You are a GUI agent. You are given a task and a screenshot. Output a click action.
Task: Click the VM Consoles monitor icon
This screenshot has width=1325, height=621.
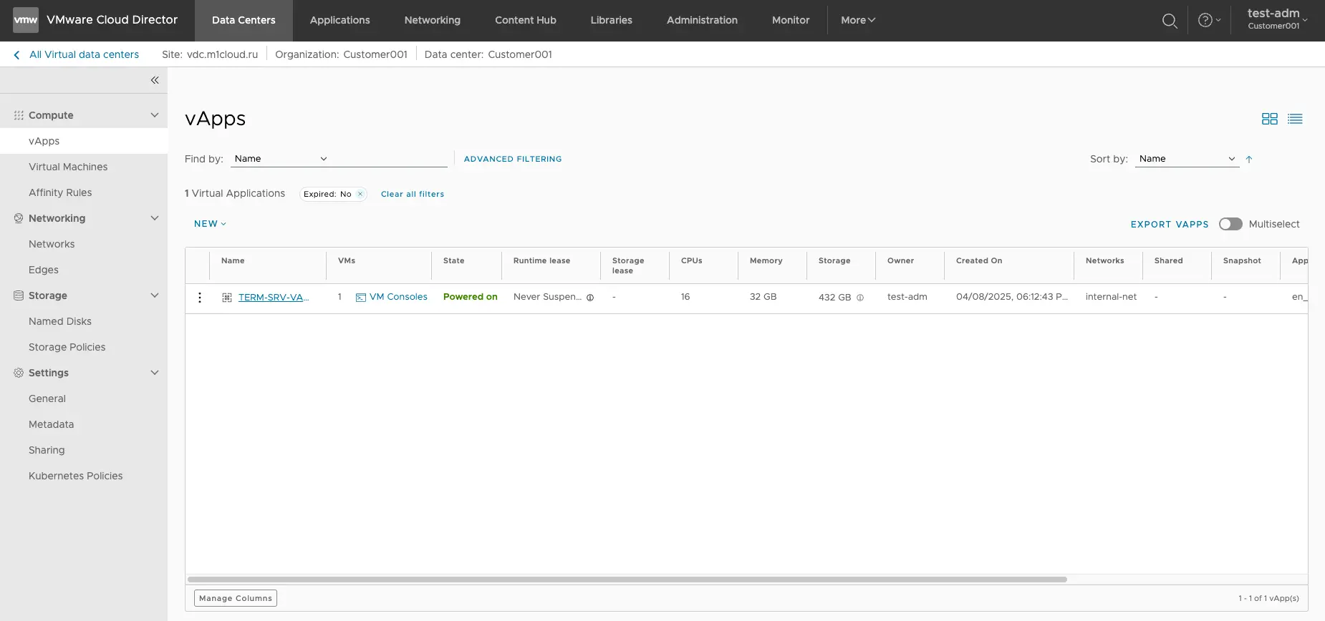point(361,298)
